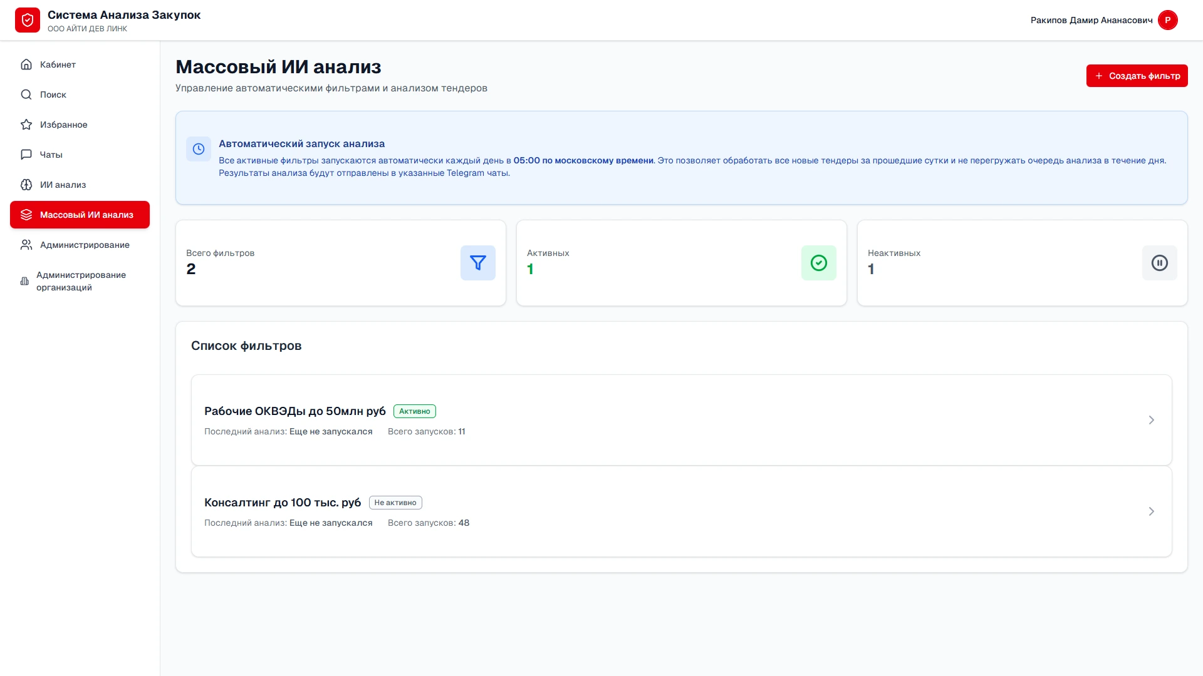Expand Рабочие ОКВЭДы filter chevron arrow

1151,420
